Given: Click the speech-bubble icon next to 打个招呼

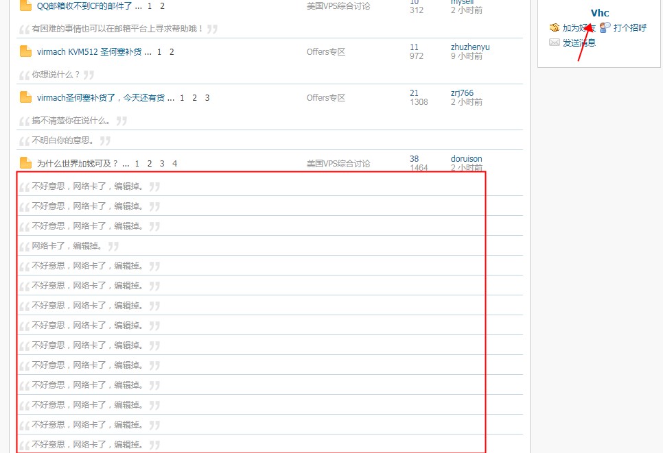Looking at the screenshot, I should pos(605,27).
